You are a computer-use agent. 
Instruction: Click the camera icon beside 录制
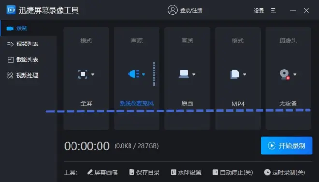click(x=10, y=28)
